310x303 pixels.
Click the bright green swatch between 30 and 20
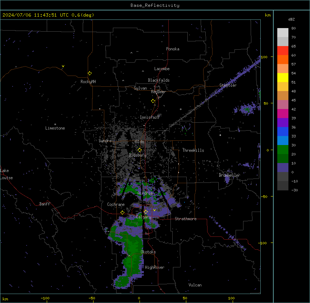[283, 150]
